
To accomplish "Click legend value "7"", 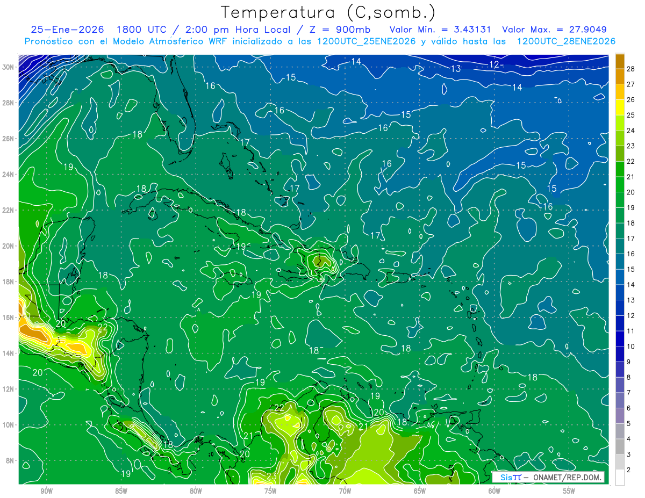I will point(629,393).
